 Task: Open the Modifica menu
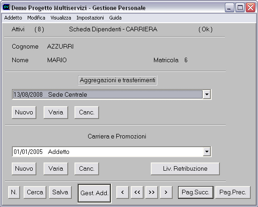pos(36,18)
